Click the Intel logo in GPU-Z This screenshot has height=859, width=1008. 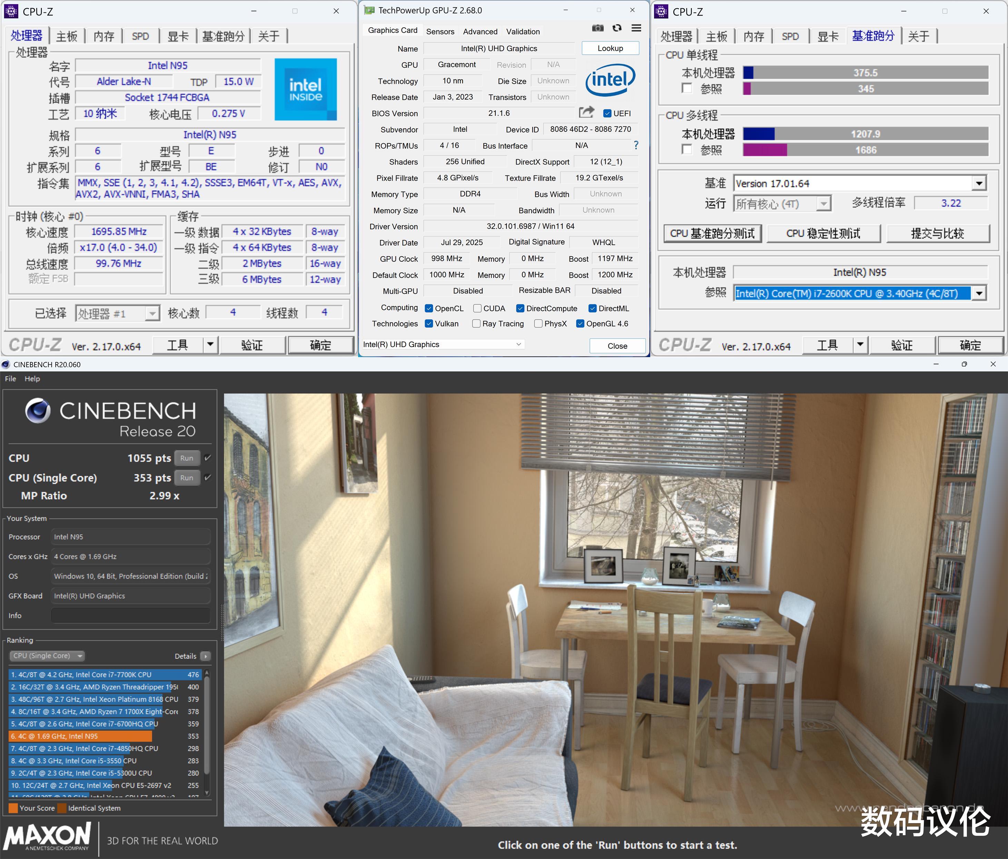[x=610, y=80]
